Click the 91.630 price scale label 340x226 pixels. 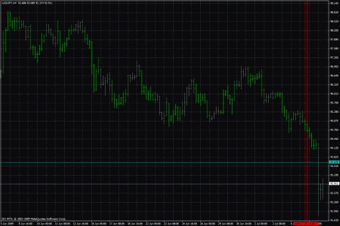point(334,220)
